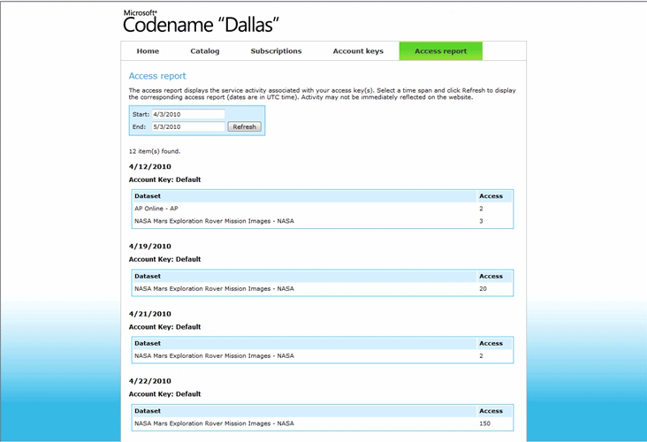This screenshot has height=442, width=647.
Task: Switch to the Subscriptions tab
Action: coord(276,51)
